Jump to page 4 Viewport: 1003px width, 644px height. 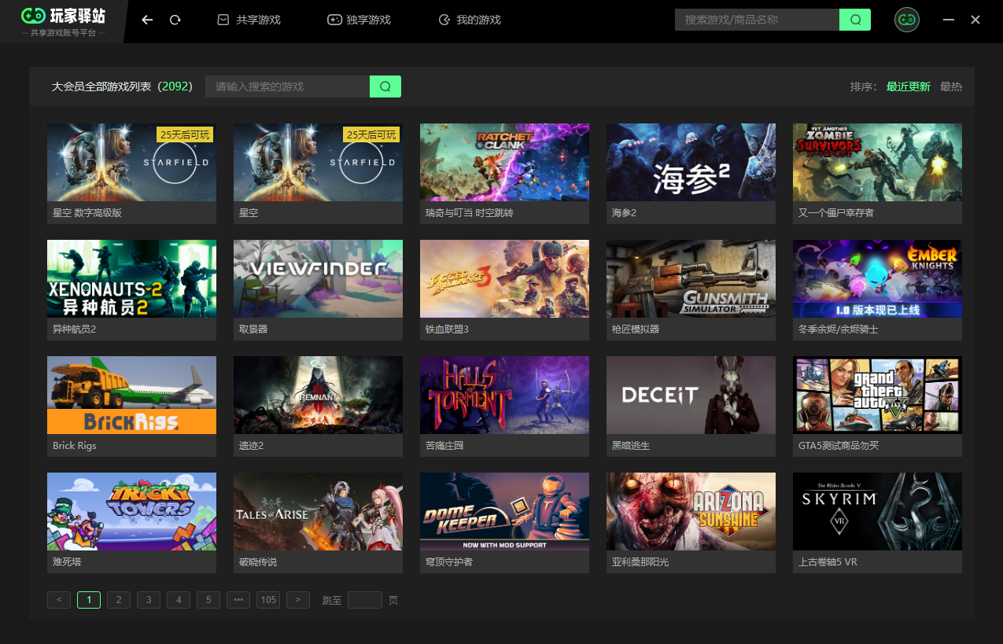pos(179,600)
